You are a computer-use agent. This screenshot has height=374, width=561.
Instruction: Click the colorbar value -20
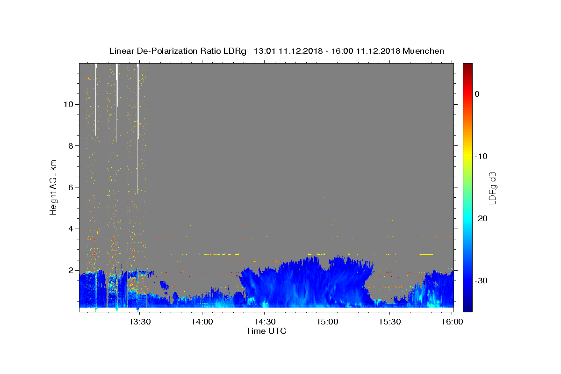pos(482,218)
